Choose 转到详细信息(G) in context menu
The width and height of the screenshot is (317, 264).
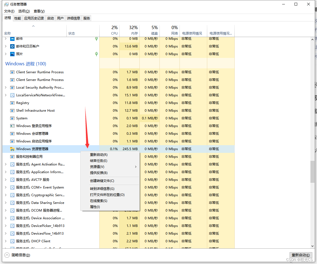[x=110, y=189]
